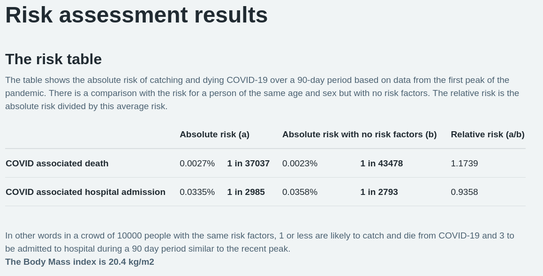
Task: Select the "Relative risk (a/b)" column header
Action: coord(487,134)
